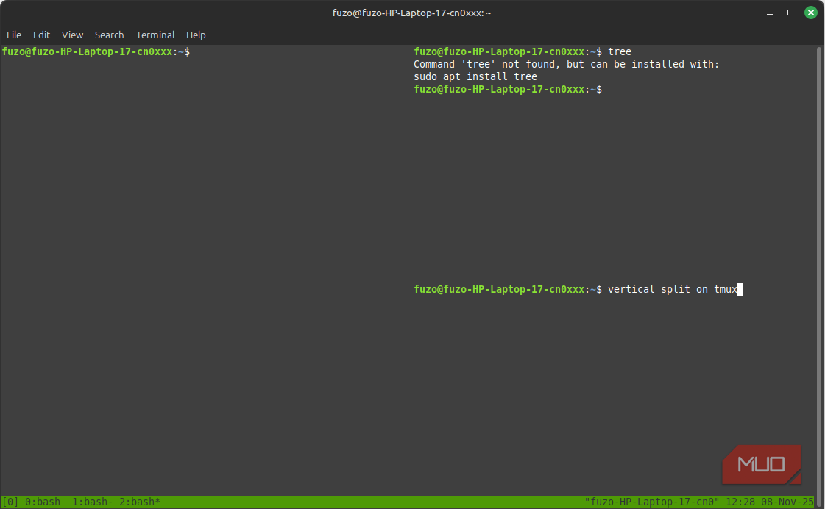The width and height of the screenshot is (825, 509).
Task: Open the Terminal menu
Action: [x=155, y=35]
